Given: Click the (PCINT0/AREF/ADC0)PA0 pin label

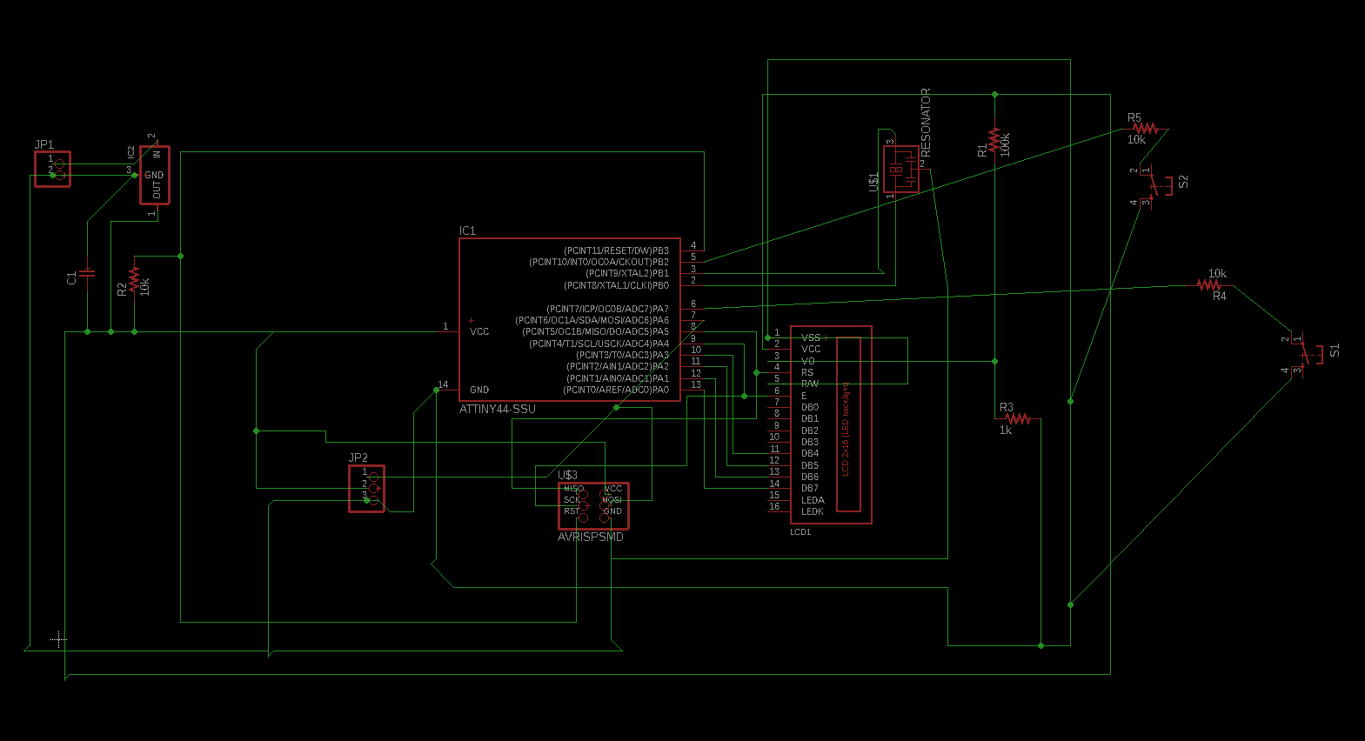Looking at the screenshot, I should point(617,390).
